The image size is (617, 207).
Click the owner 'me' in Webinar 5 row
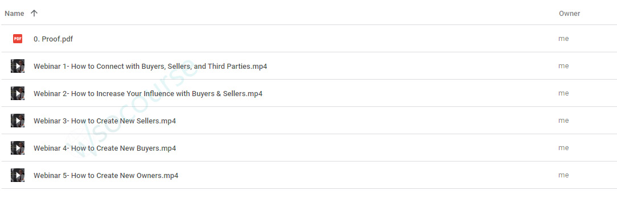coord(563,175)
